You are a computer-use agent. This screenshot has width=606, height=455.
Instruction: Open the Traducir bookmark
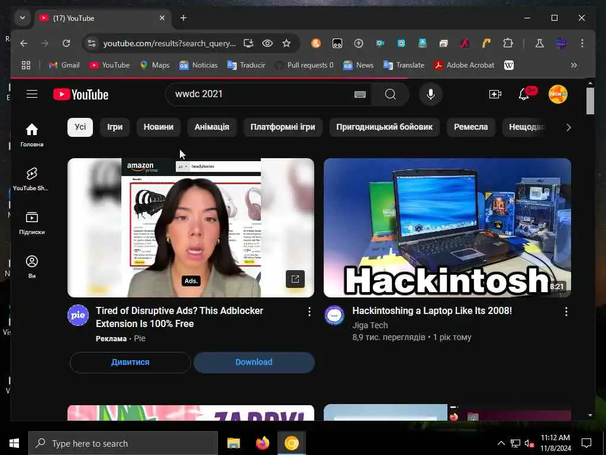click(x=246, y=65)
